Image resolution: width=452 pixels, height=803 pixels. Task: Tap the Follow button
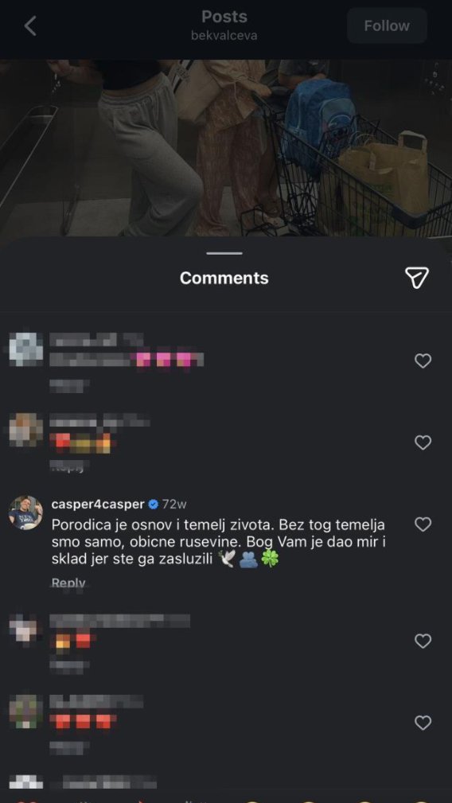pyautogui.click(x=387, y=25)
